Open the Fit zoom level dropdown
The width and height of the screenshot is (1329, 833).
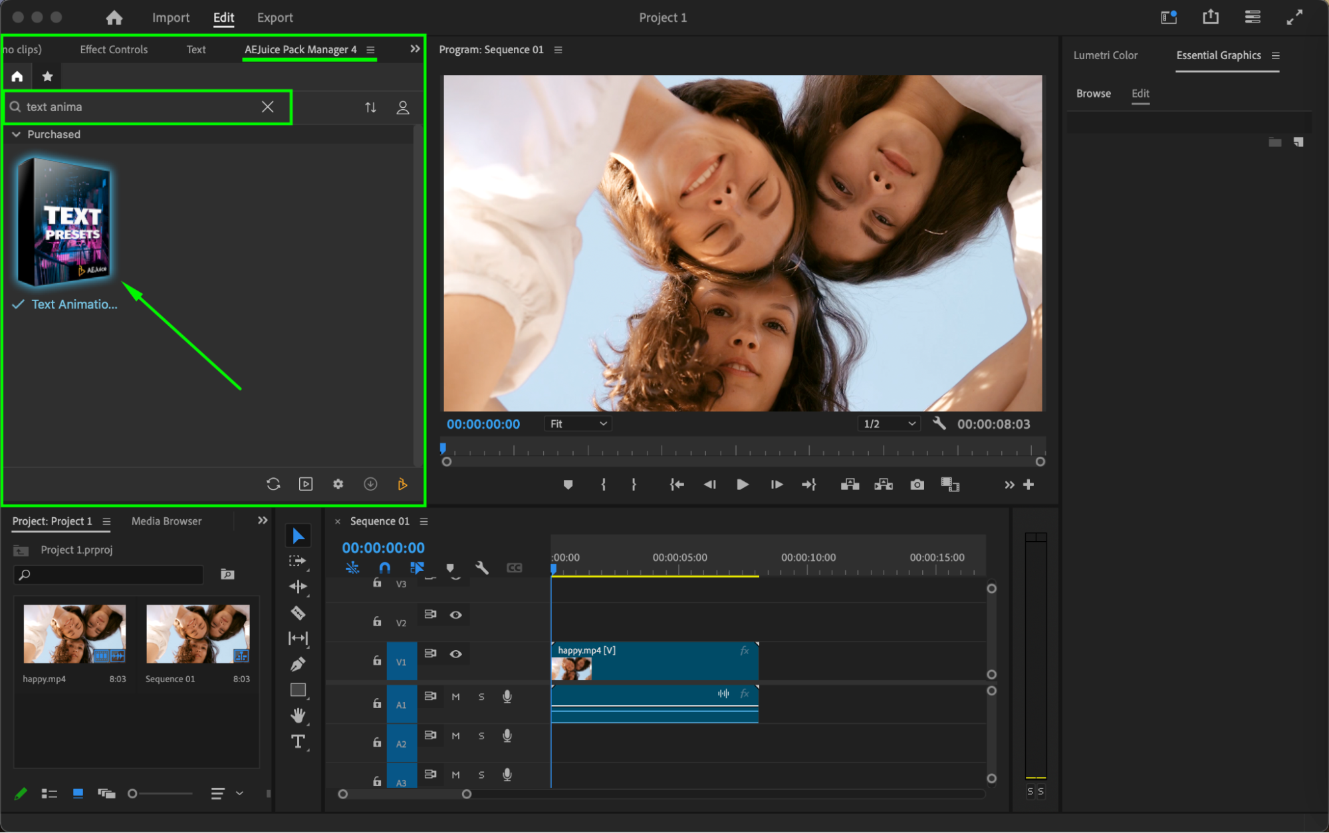(577, 423)
